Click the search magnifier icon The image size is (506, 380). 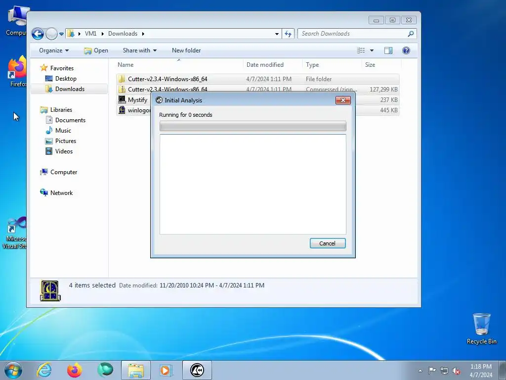click(411, 34)
